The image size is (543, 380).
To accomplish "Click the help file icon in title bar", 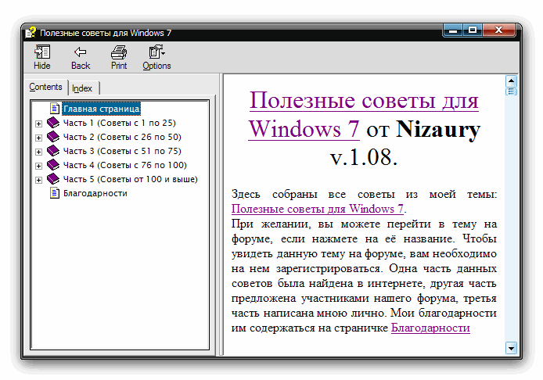I will point(31,33).
